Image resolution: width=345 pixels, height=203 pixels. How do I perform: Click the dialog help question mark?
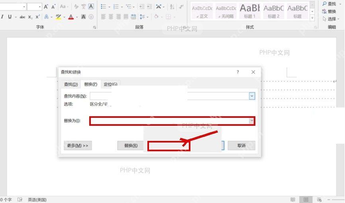coord(238,72)
